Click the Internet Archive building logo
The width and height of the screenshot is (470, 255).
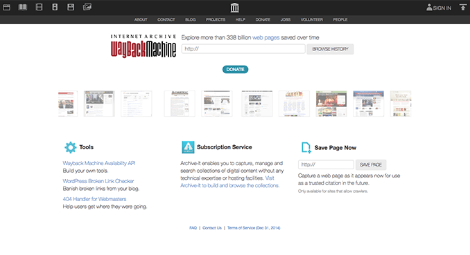tap(235, 8)
